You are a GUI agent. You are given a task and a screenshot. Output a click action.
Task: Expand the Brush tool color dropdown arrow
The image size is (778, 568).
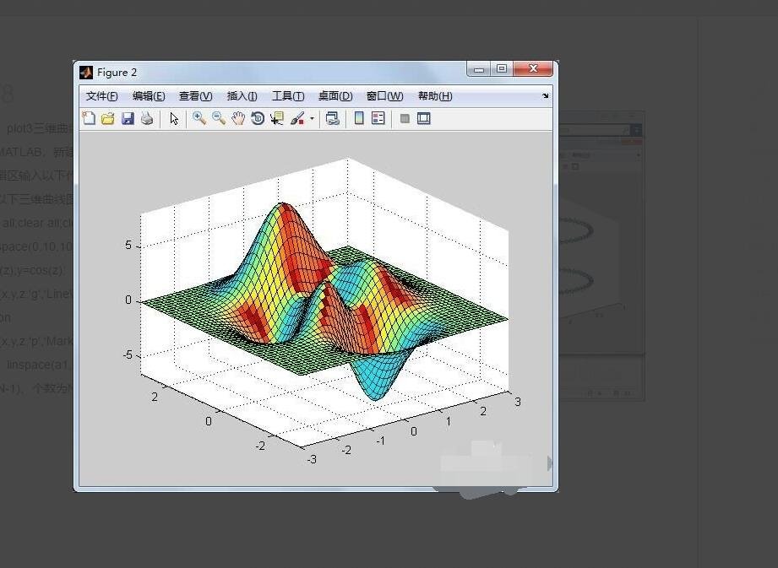(x=312, y=119)
